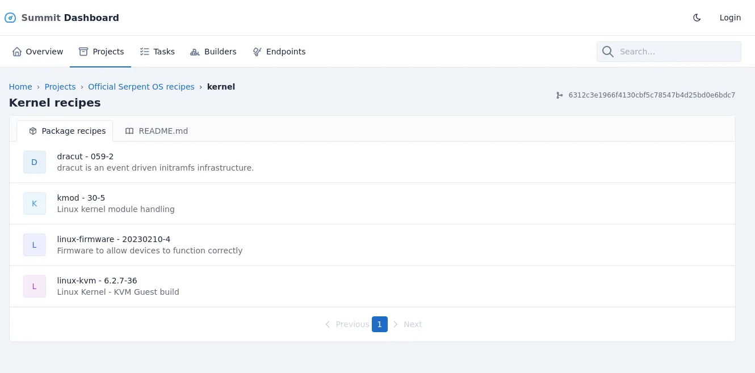Click the blocks icon beside Builders

point(195,52)
